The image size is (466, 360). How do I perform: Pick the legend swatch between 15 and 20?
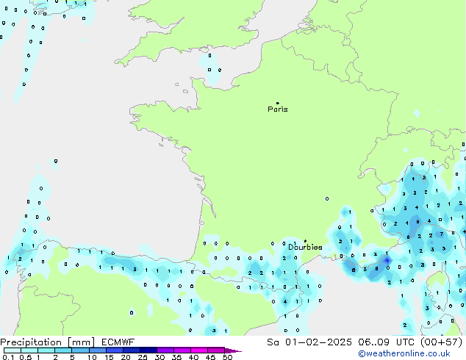point(114,350)
